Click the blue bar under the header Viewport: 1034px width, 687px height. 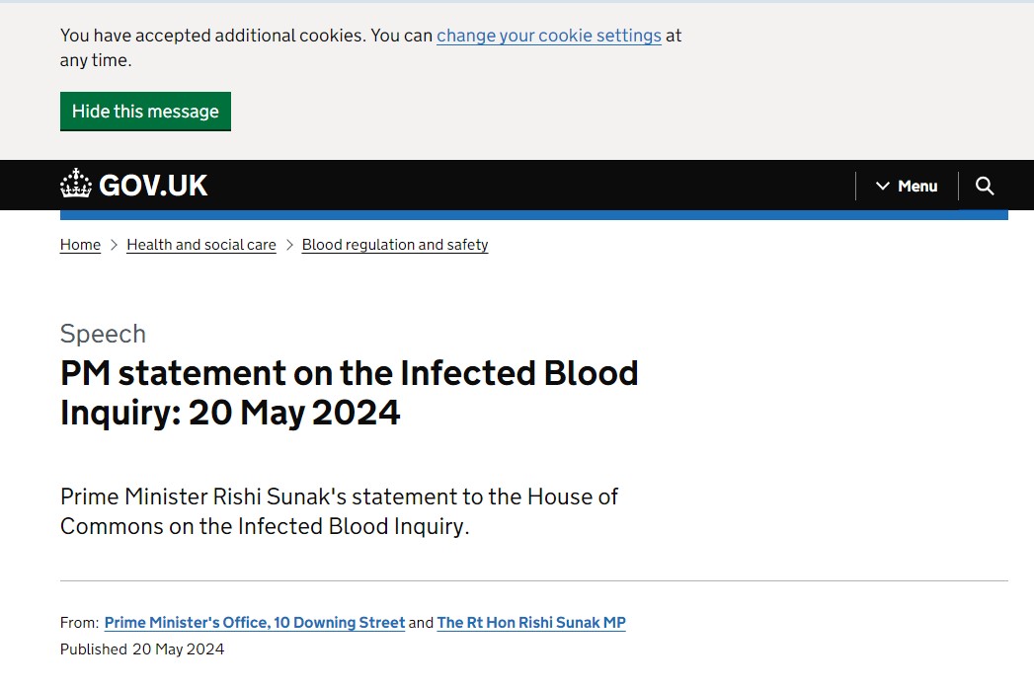click(x=533, y=214)
